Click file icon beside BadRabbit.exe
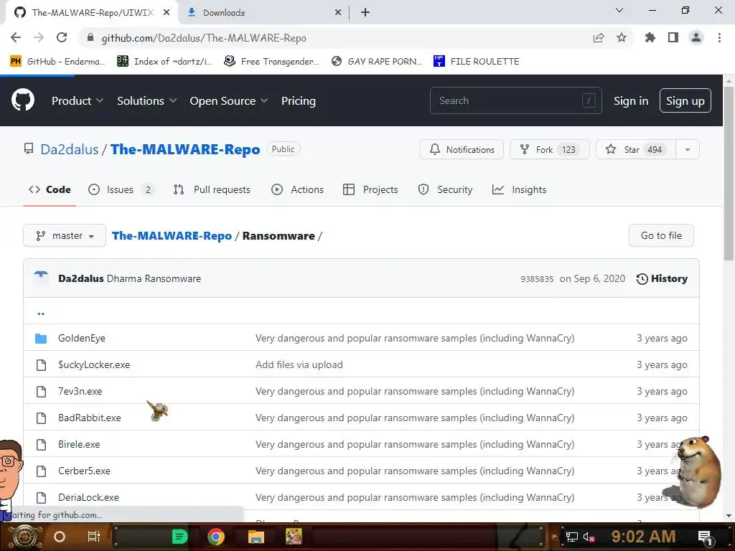 [41, 418]
